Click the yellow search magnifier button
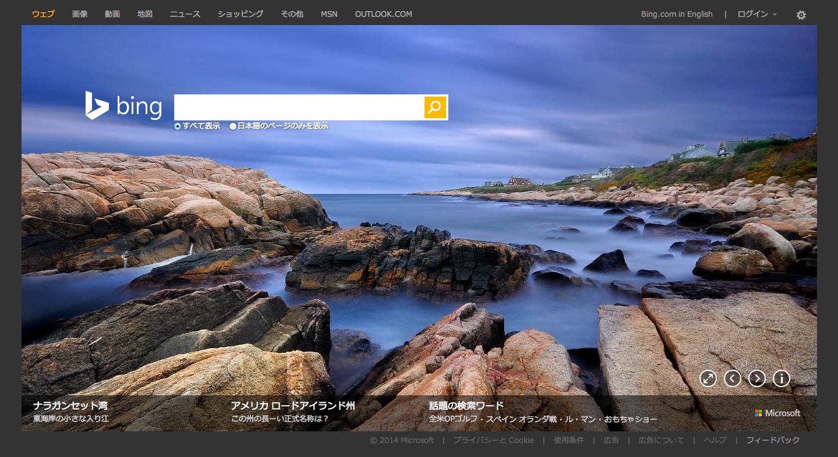The image size is (838, 457). (x=435, y=108)
